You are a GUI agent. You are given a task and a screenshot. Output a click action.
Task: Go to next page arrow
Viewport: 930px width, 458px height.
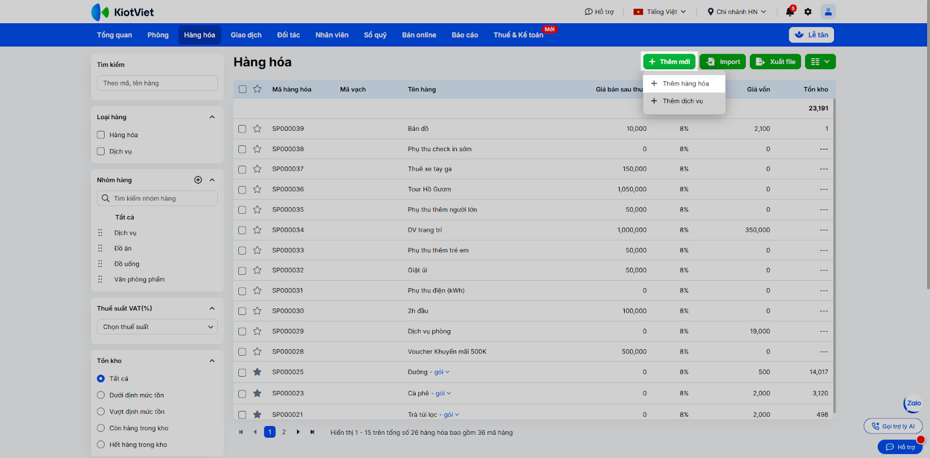(x=298, y=432)
